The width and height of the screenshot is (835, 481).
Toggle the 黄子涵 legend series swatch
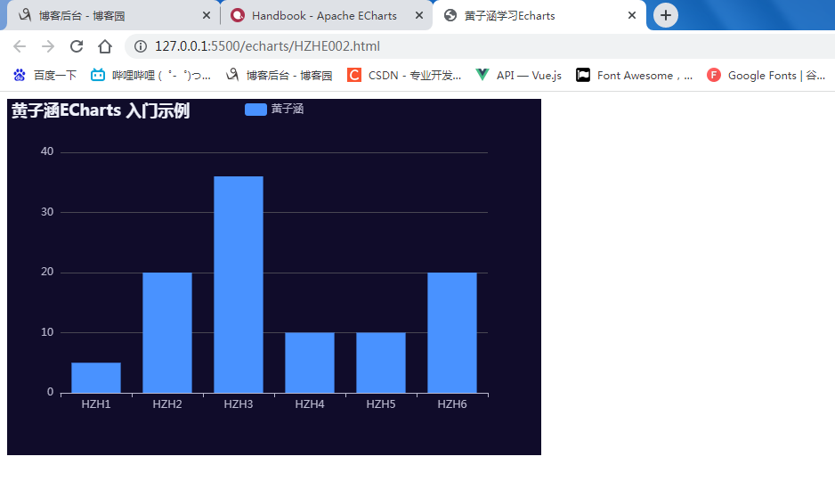[255, 110]
